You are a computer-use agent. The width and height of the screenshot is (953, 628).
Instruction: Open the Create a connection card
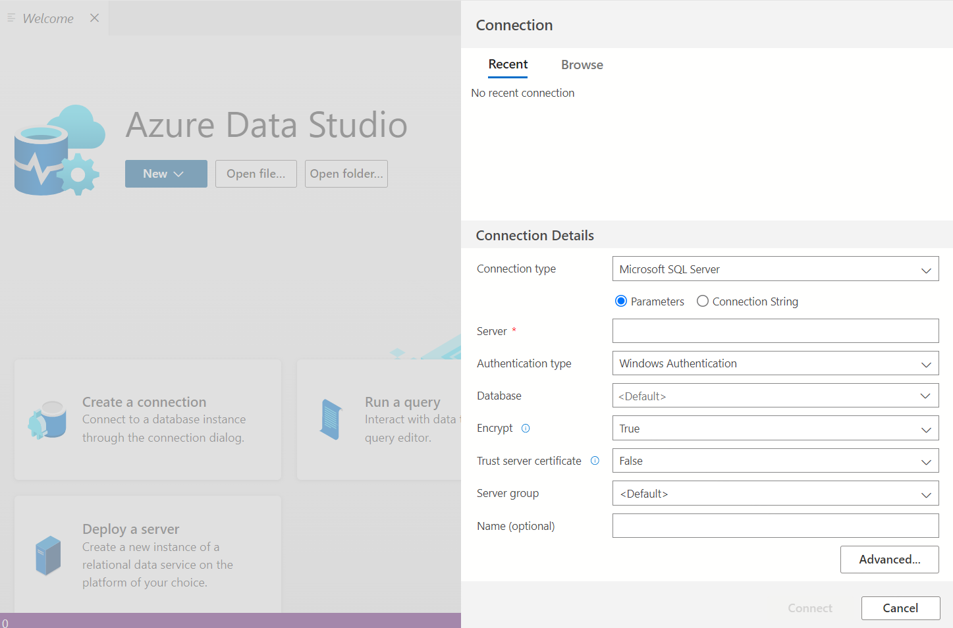coord(148,419)
